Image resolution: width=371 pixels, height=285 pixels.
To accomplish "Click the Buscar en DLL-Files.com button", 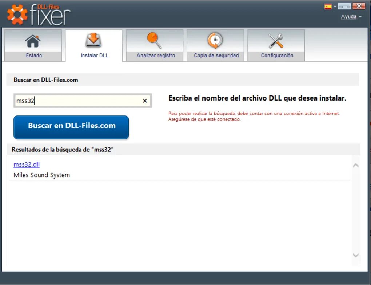I will [x=71, y=127].
